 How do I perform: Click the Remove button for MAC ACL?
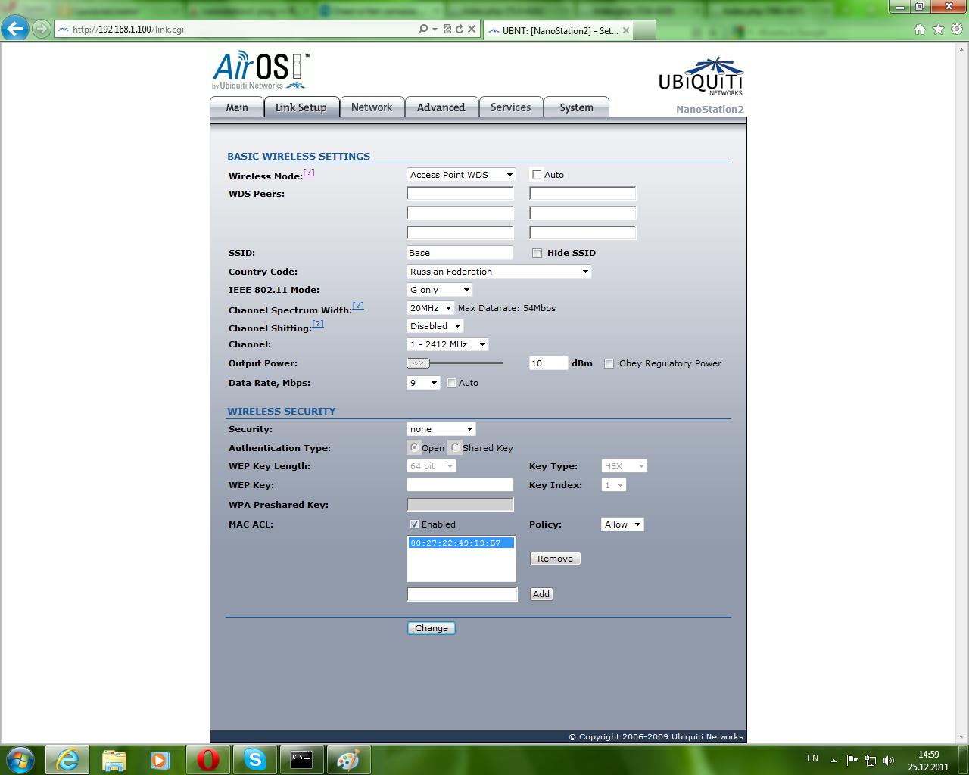[556, 559]
